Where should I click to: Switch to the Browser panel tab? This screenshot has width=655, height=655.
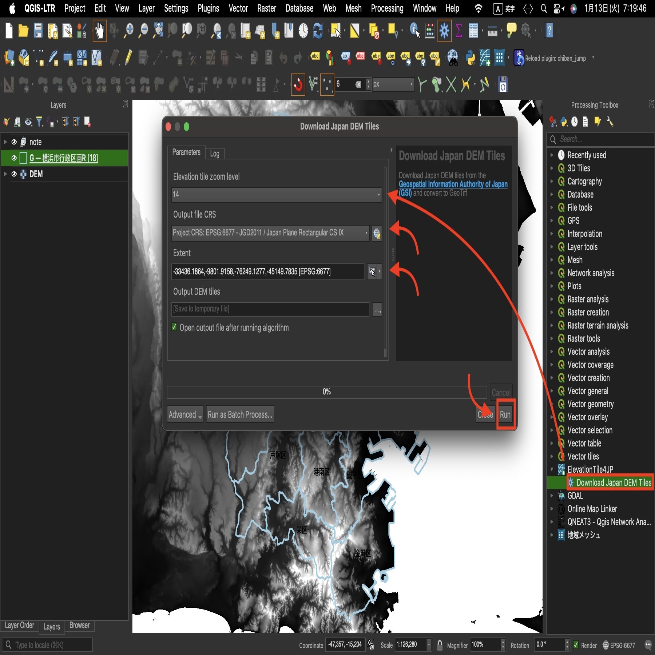79,625
